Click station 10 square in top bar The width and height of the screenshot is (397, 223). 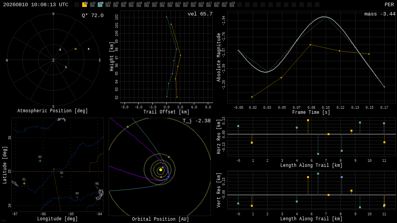(x=154, y=5)
